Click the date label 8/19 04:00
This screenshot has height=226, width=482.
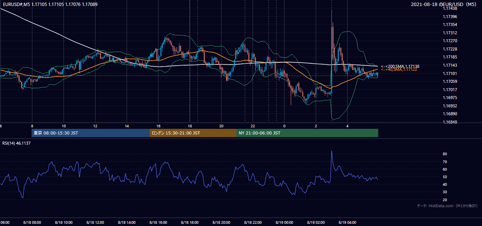(347, 222)
